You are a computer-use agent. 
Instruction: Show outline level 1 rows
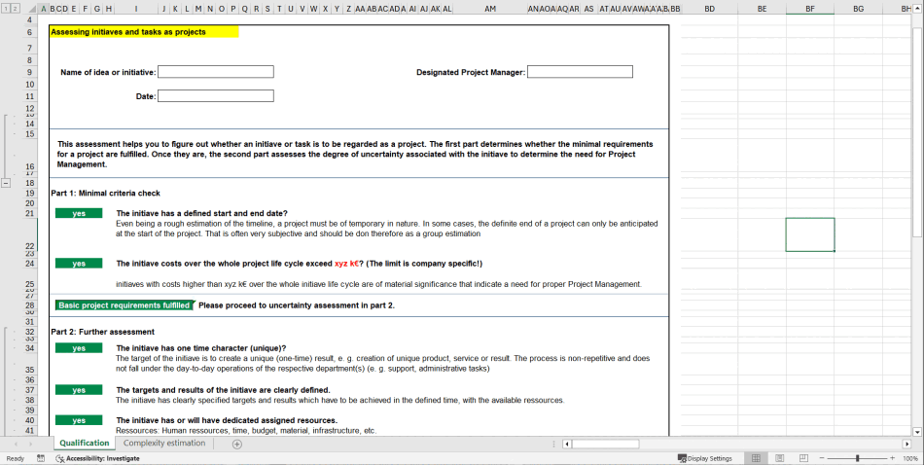[5, 9]
